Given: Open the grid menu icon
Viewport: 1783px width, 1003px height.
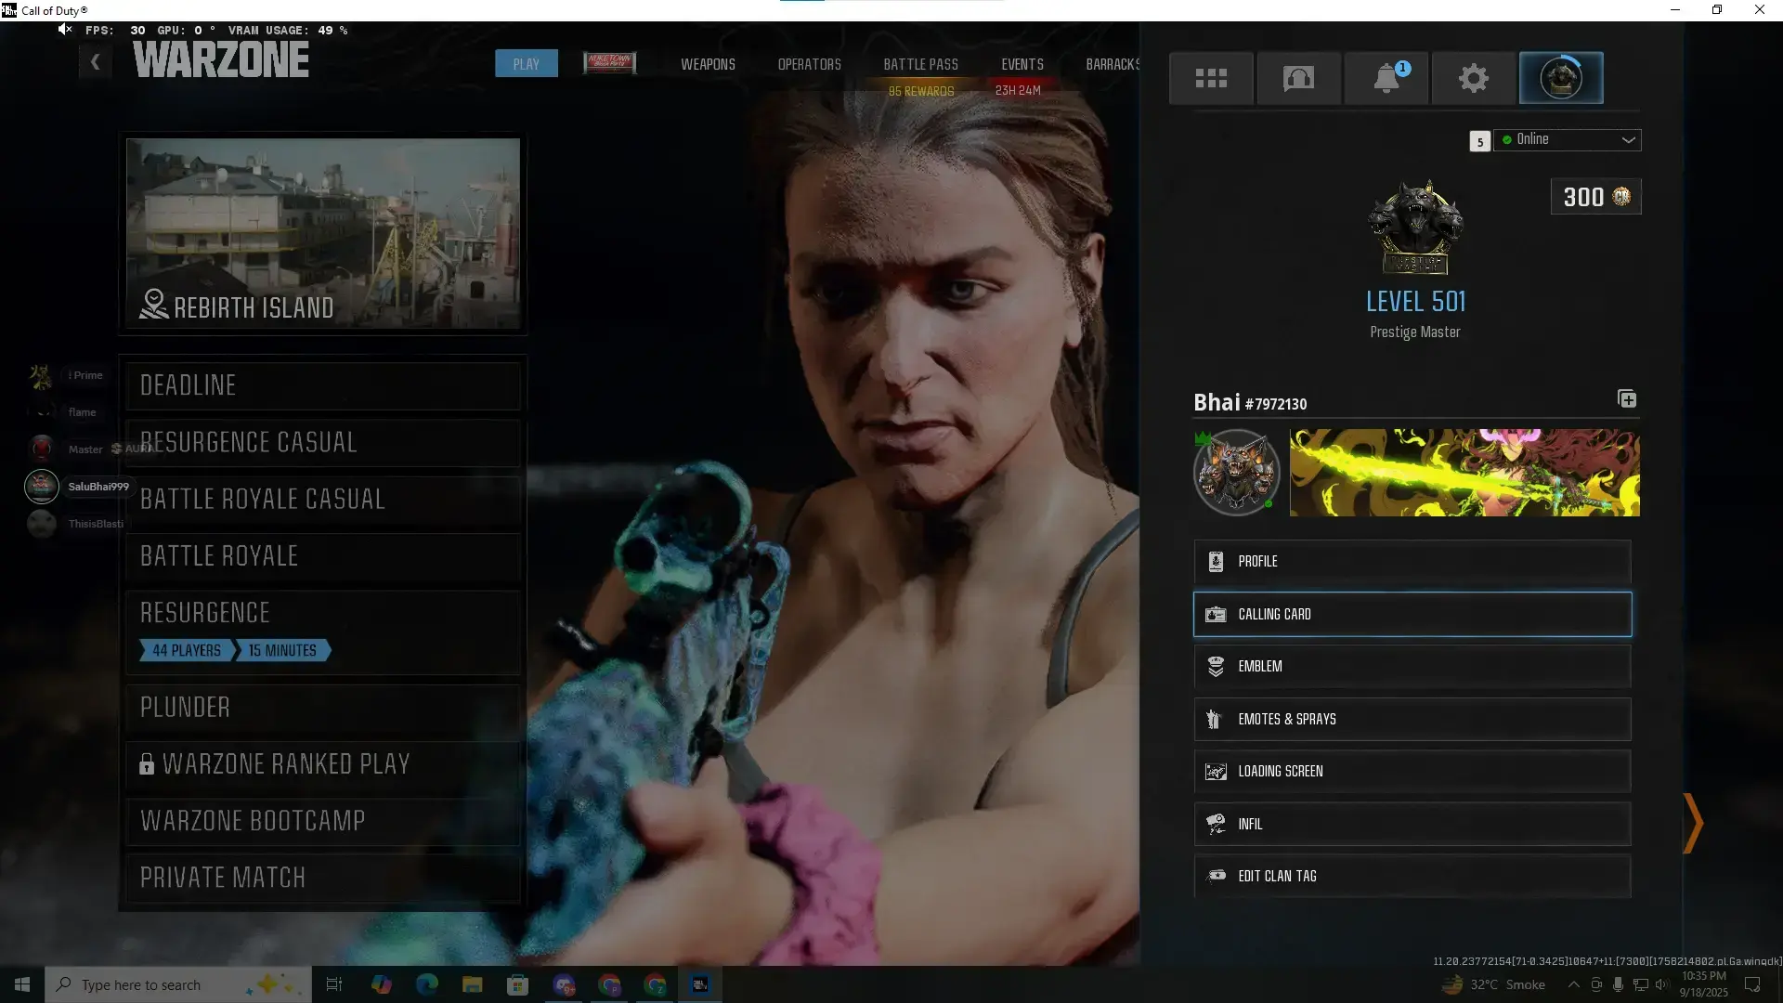Looking at the screenshot, I should click(1210, 78).
